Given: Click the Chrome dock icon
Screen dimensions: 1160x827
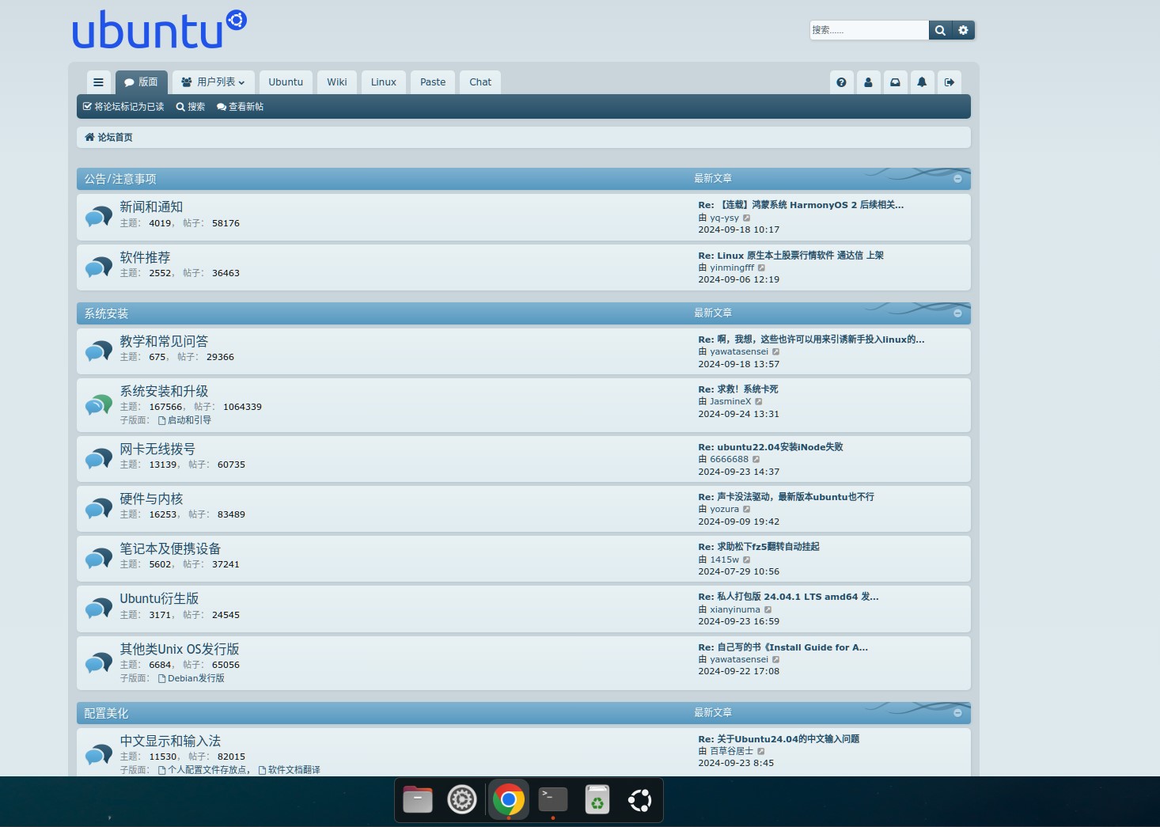Looking at the screenshot, I should click(509, 800).
